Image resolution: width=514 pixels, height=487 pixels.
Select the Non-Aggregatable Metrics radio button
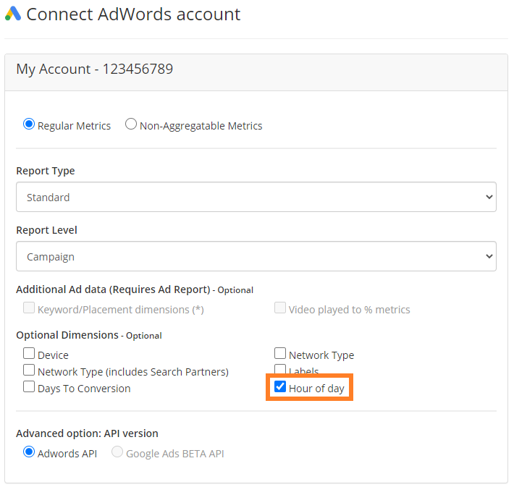tap(131, 124)
